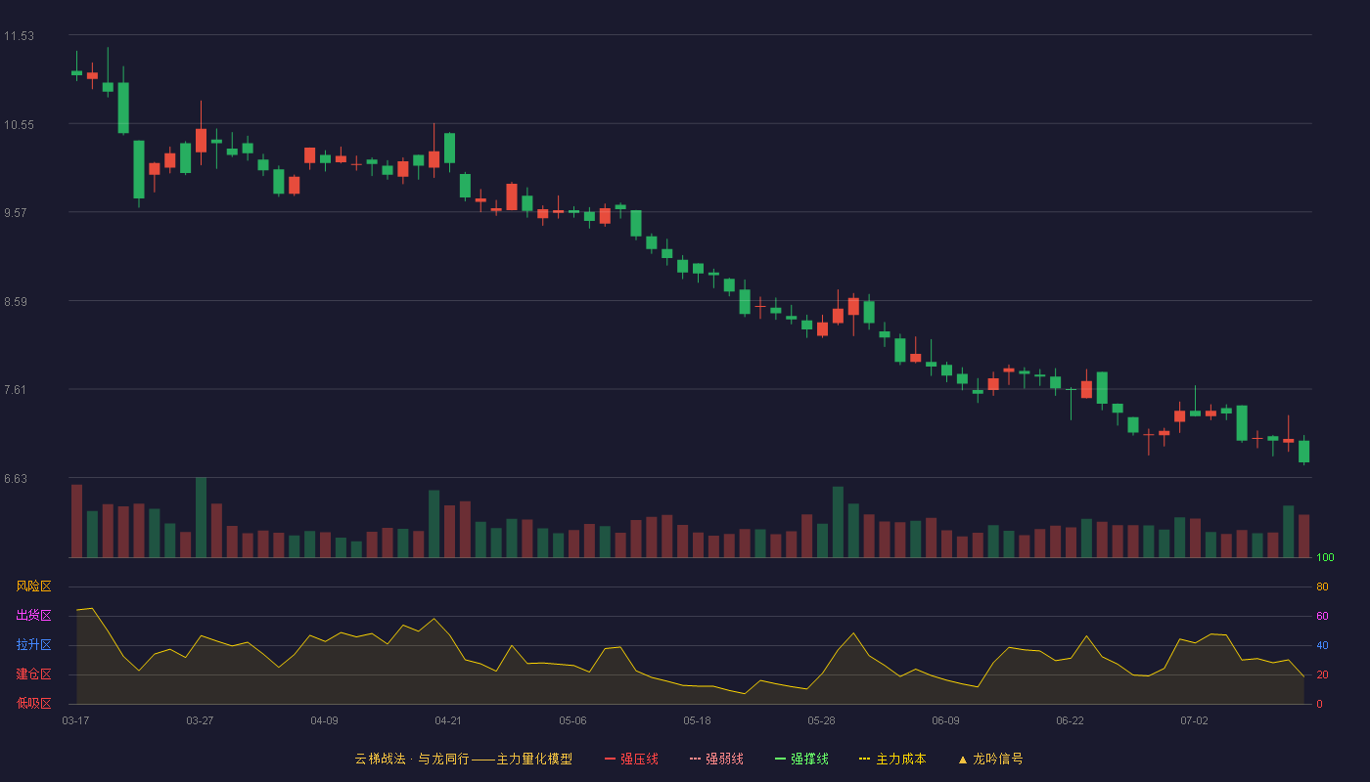The image size is (1370, 782).
Task: Select the 低吸区 zone label
Action: pos(33,703)
